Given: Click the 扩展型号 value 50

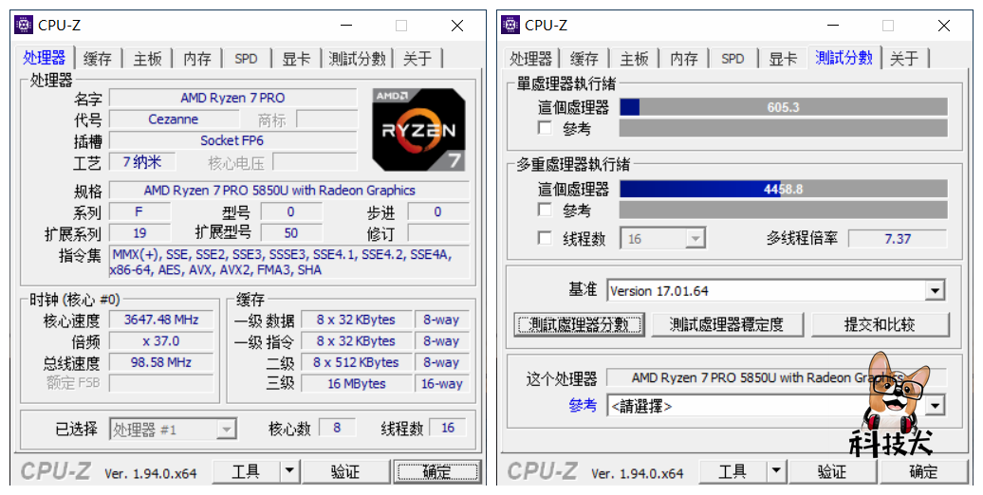Looking at the screenshot, I should tap(291, 233).
